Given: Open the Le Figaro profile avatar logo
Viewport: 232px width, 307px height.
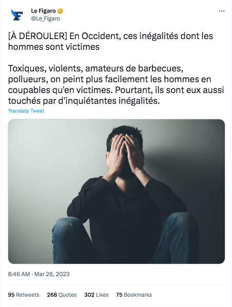Looking at the screenshot, I should [x=17, y=15].
